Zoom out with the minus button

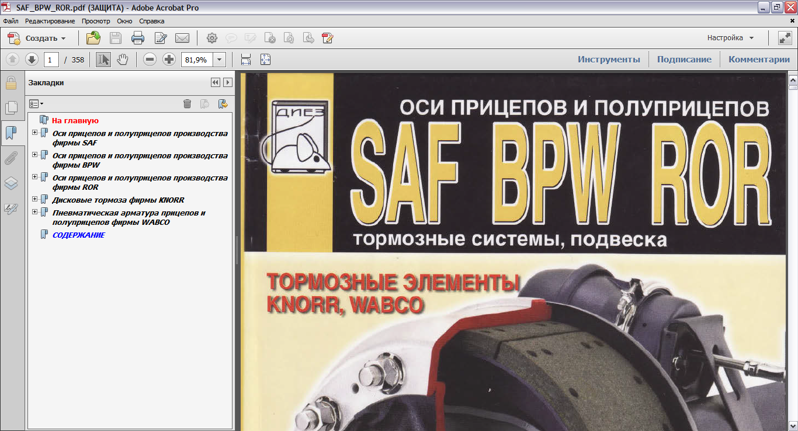[150, 60]
